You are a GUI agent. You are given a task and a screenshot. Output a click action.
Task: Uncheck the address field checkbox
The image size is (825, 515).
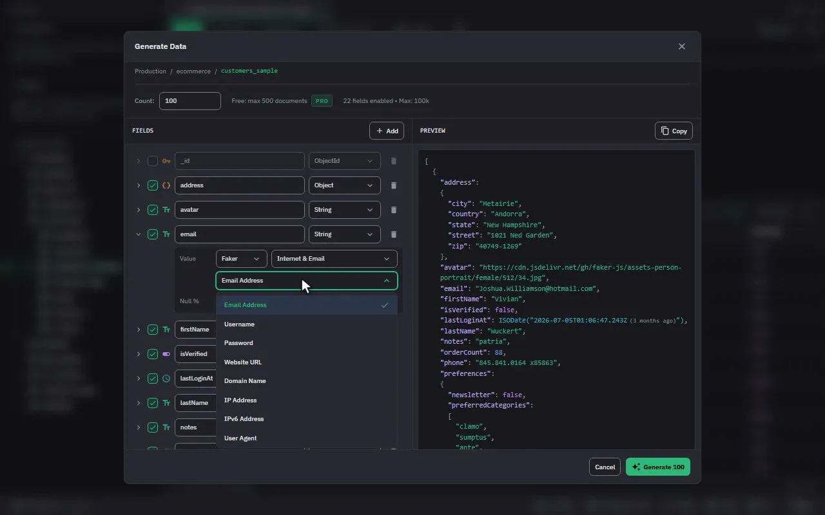(x=153, y=185)
